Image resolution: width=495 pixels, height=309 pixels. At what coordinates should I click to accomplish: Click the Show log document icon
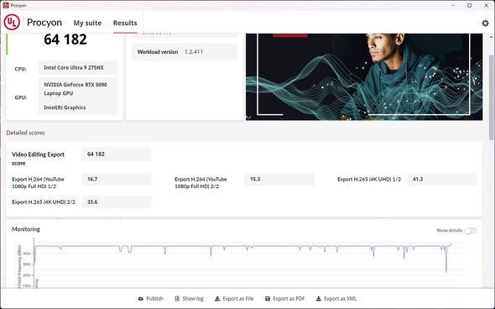click(x=177, y=299)
